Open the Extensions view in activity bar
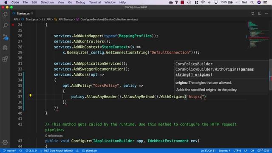272x153 pixels. [x=5, y=59]
